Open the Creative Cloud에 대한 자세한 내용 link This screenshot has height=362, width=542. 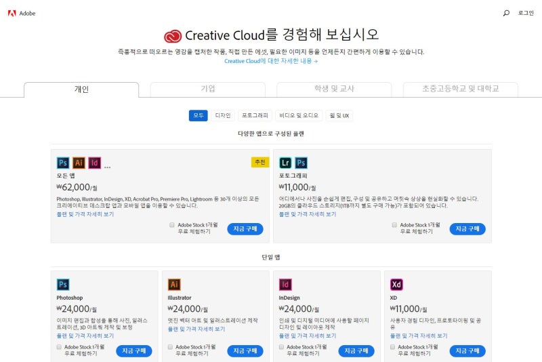click(x=271, y=61)
